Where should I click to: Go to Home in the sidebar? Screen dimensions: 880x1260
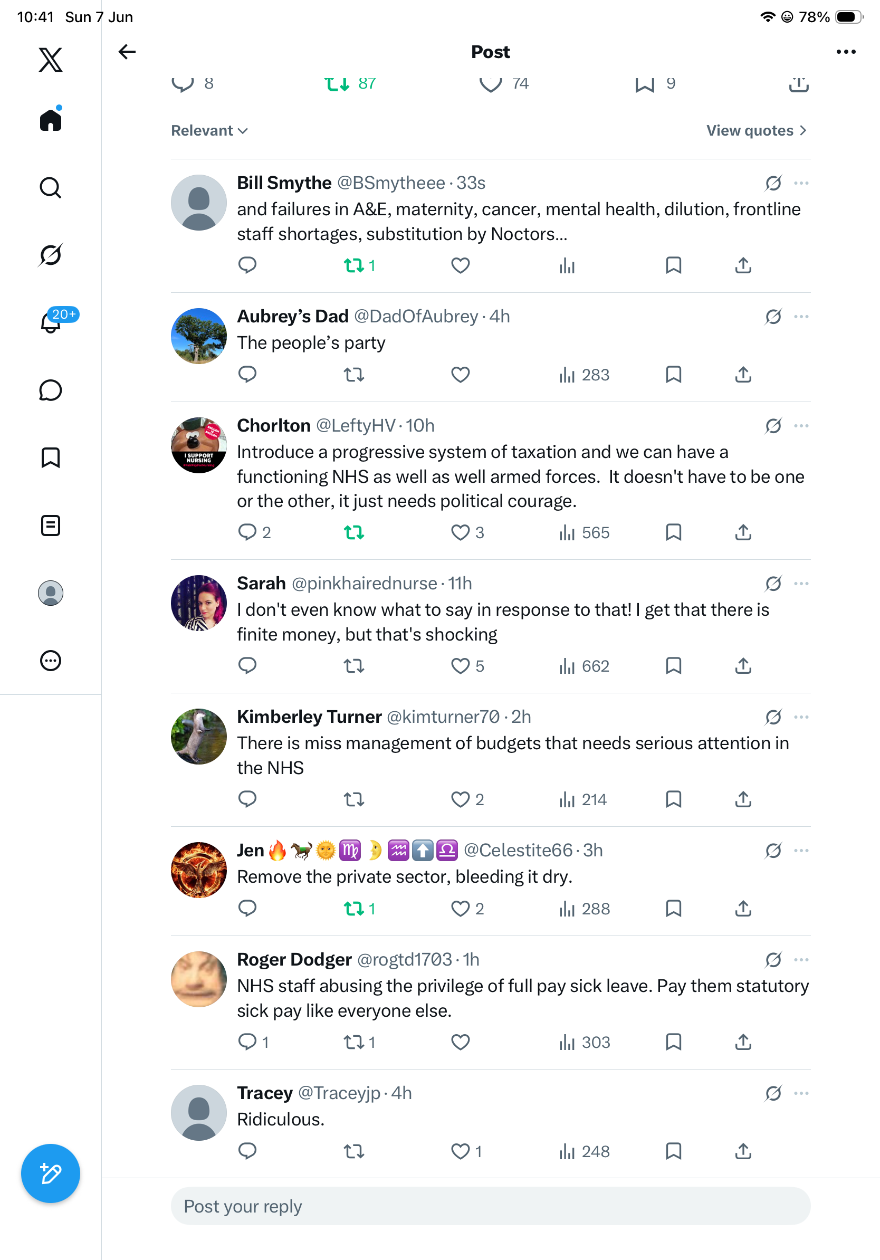(51, 119)
